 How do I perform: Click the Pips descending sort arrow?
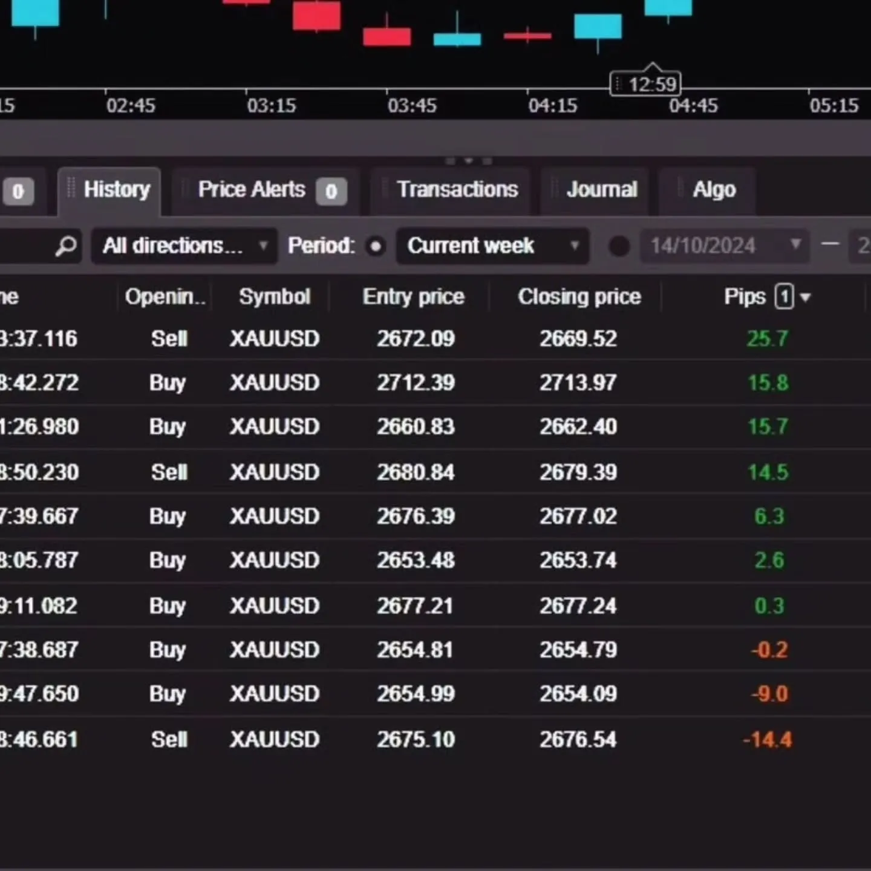click(805, 298)
